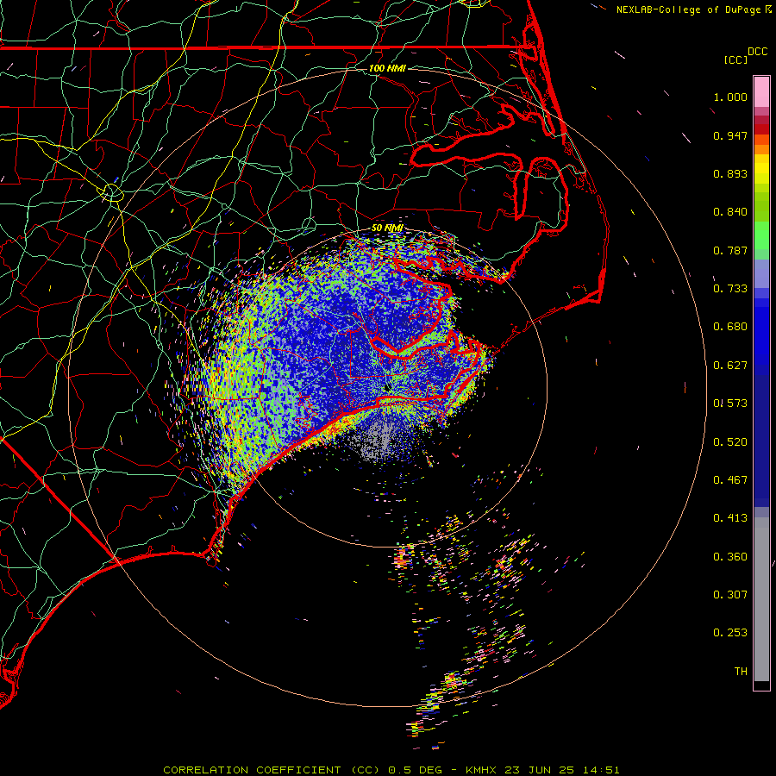776x776 pixels.
Task: Click the 0.467 legend value
Action: tap(730, 480)
